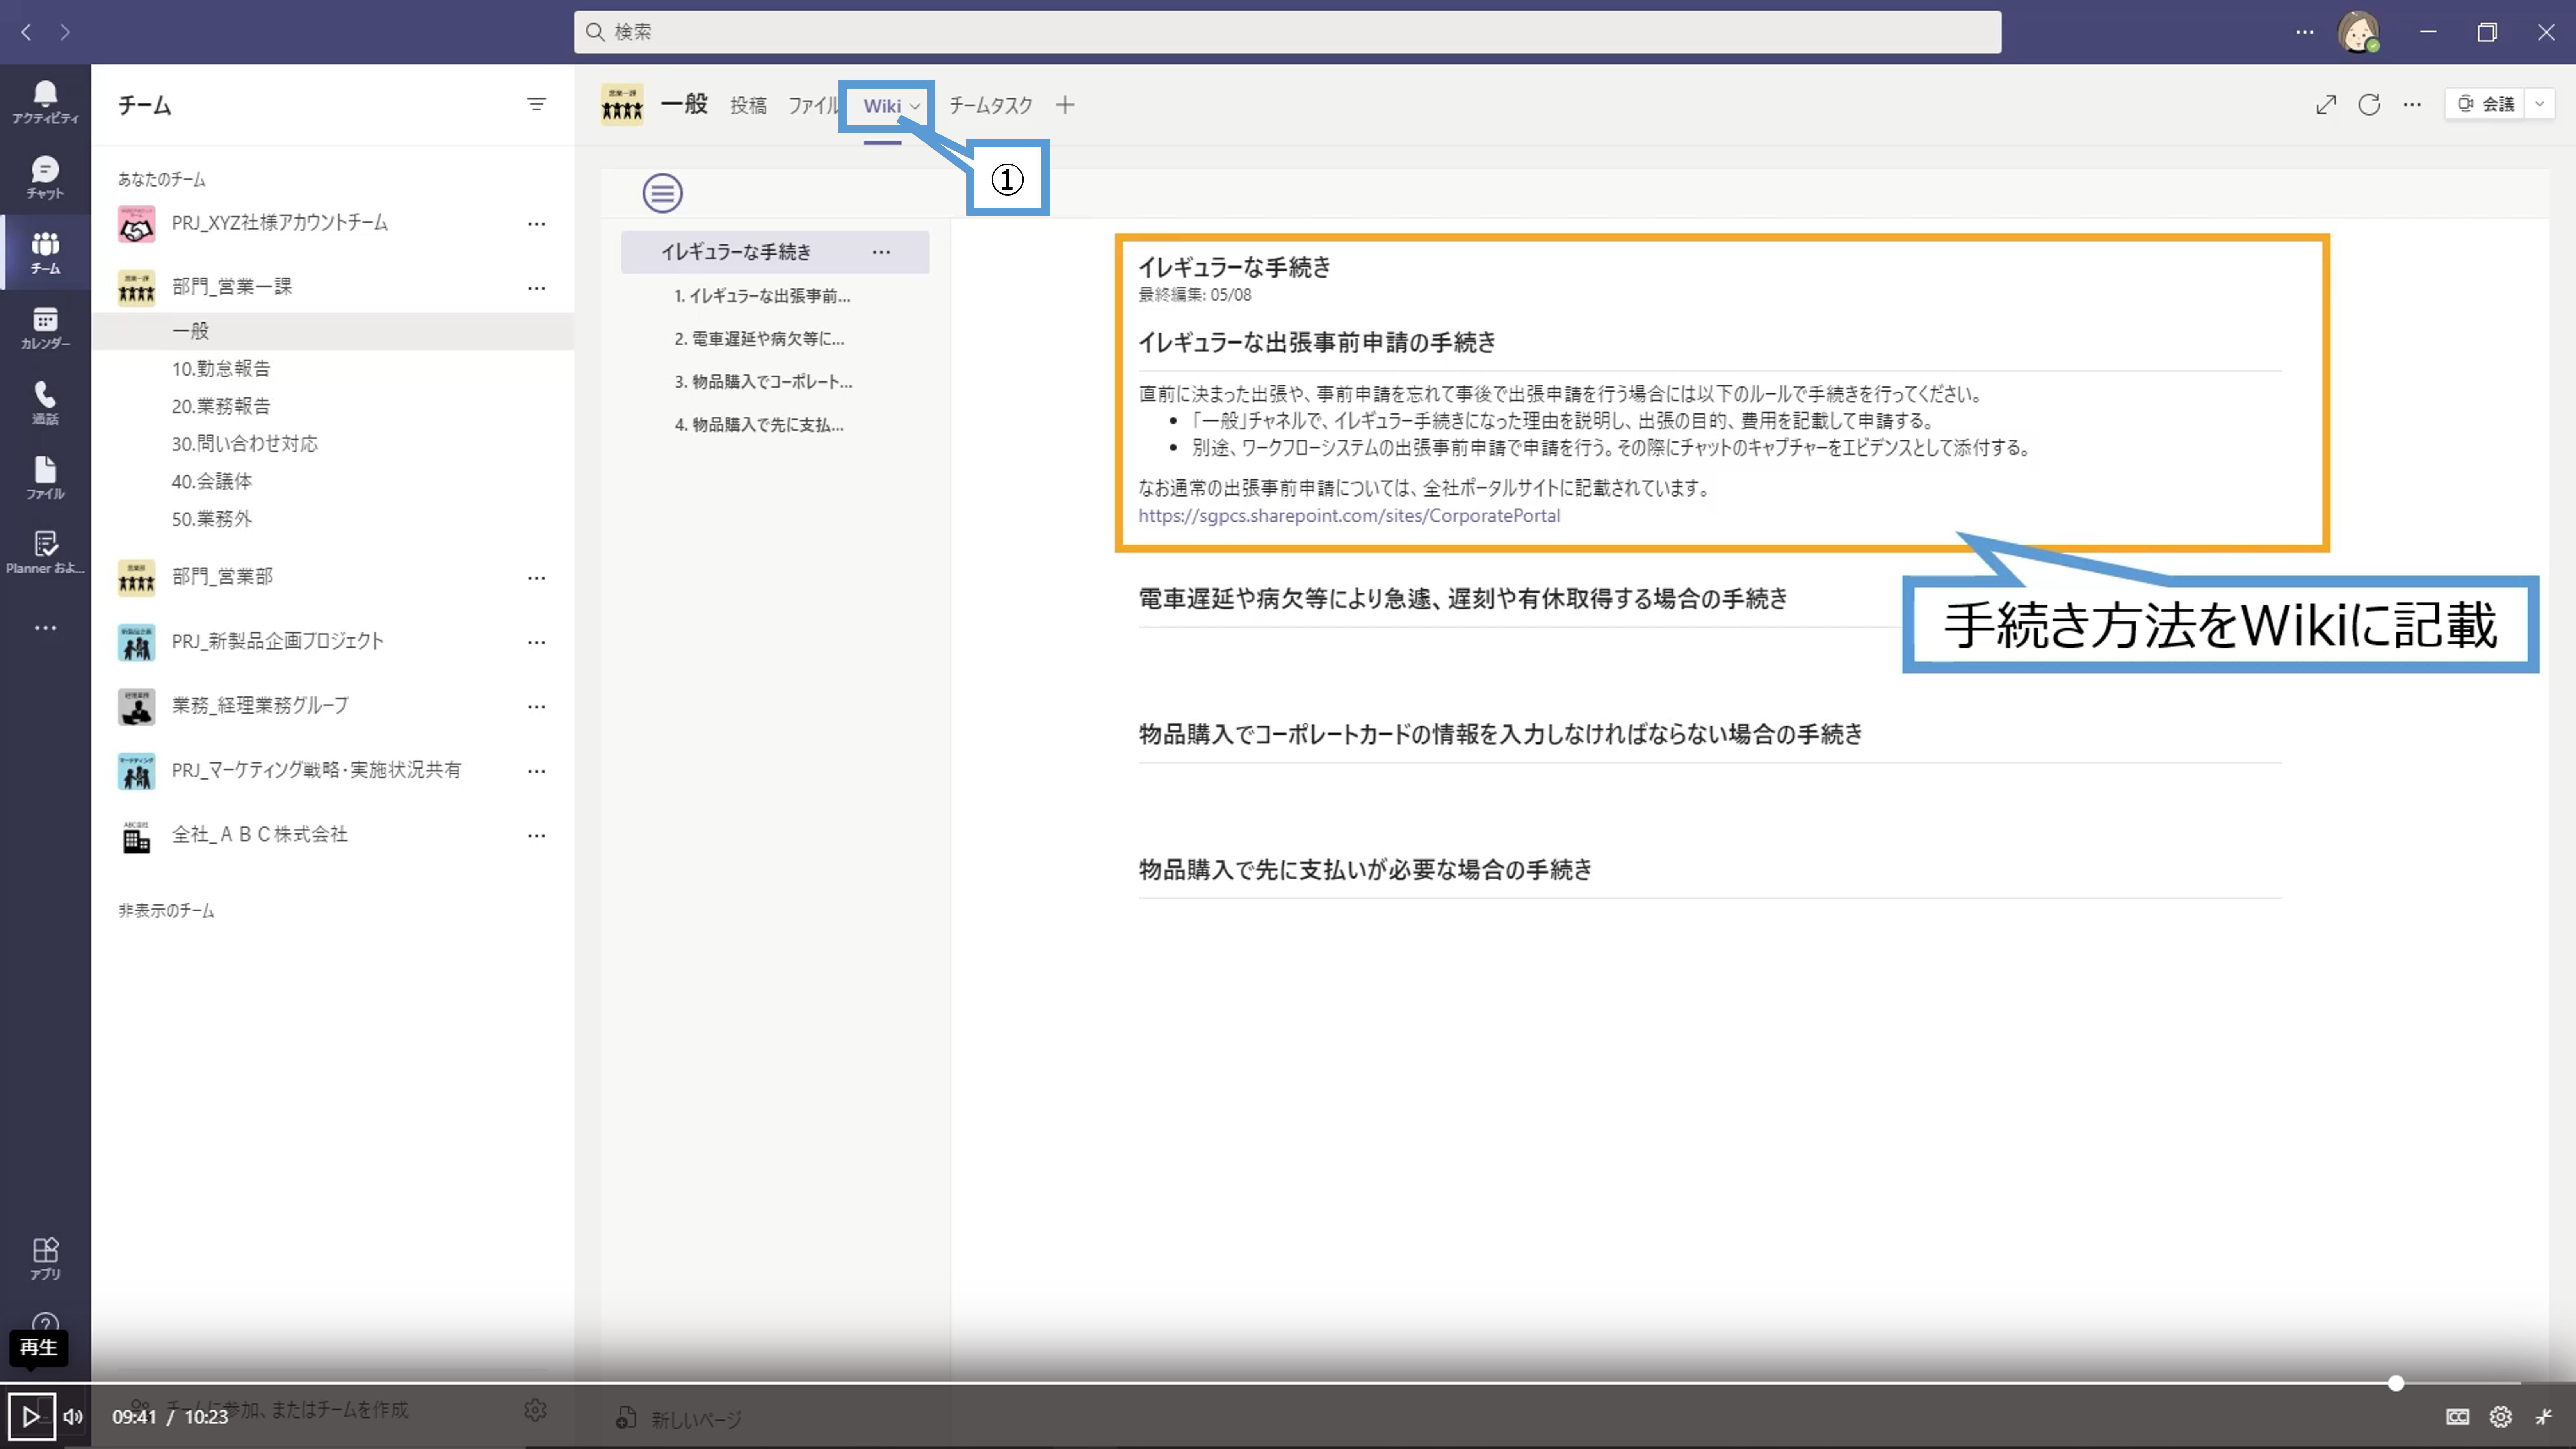The image size is (2576, 1449).
Task: Collapse the 部門_営業一課 team
Action: (x=232, y=287)
